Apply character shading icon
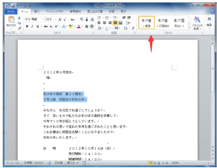Viewport: 217px width, 168px height. [87, 27]
